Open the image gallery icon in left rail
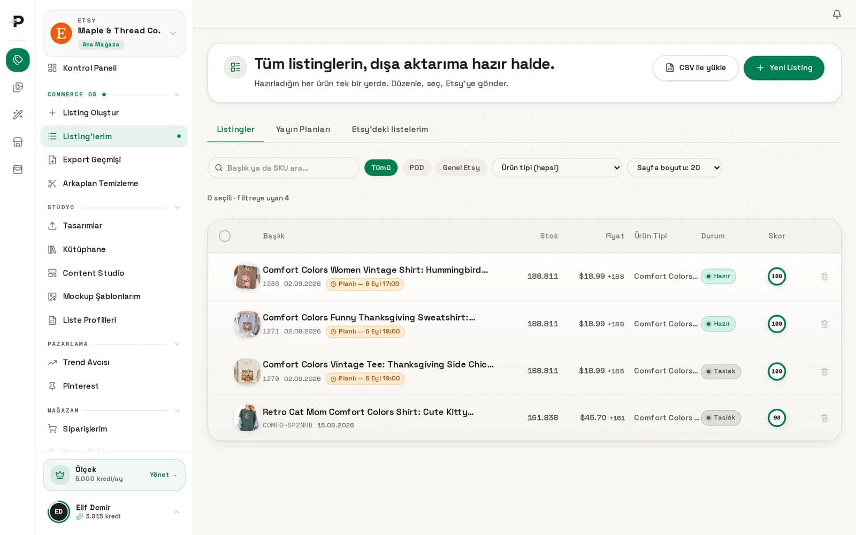Image resolution: width=856 pixels, height=535 pixels. (x=18, y=87)
